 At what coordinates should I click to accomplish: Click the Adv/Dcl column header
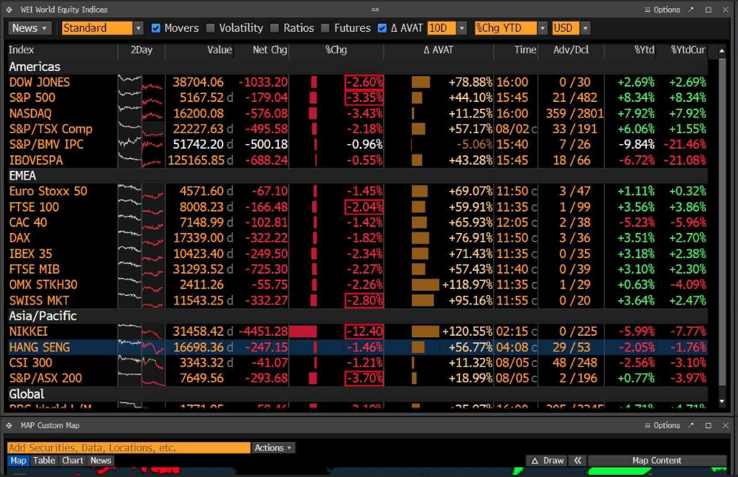click(571, 50)
